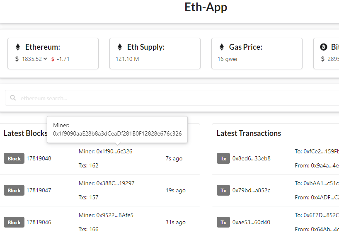Click the 31s ago timestamp

pos(176,223)
